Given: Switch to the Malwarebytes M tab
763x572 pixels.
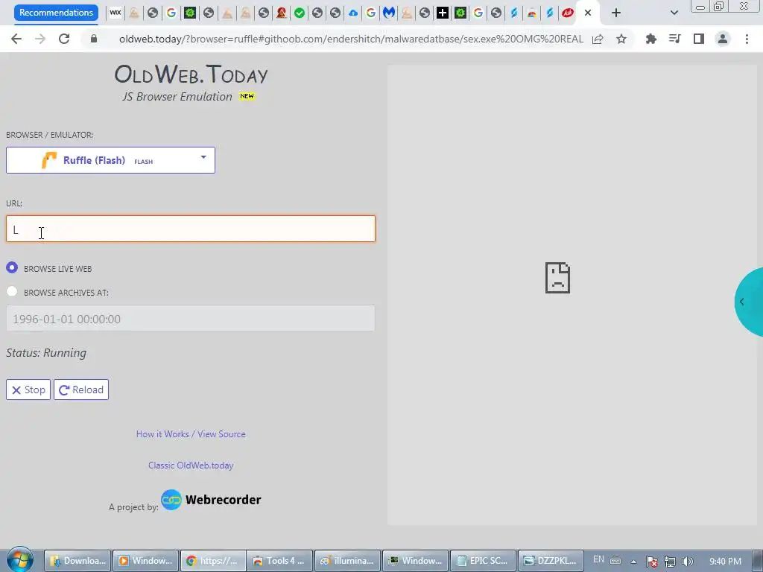Looking at the screenshot, I should point(389,13).
